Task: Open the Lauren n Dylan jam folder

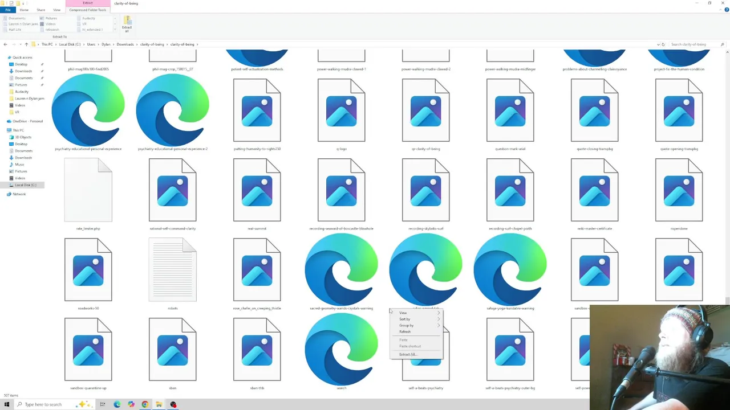Action: tap(27, 99)
